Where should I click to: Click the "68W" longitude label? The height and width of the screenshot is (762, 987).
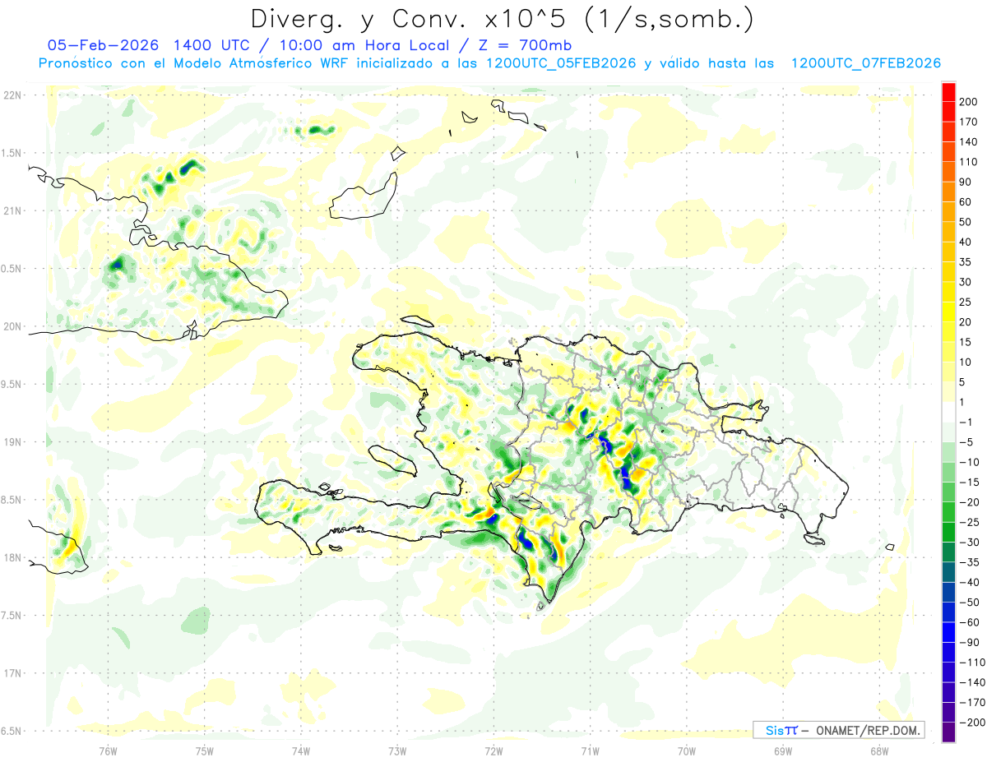(878, 750)
